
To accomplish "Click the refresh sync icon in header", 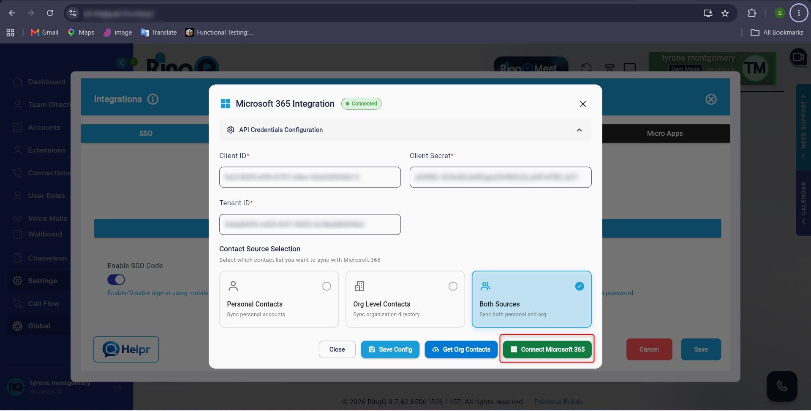I will click(x=586, y=67).
